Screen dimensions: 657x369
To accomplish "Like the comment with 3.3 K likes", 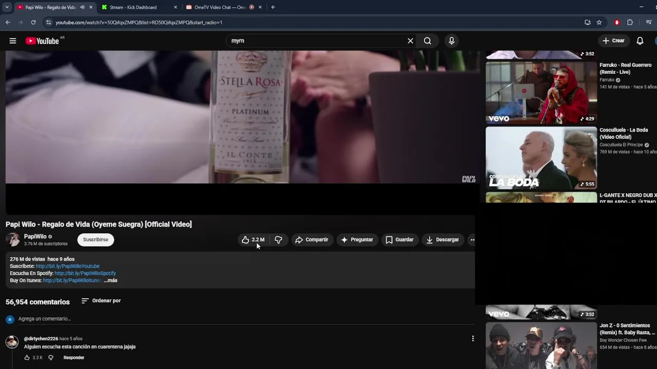I will coord(27,358).
